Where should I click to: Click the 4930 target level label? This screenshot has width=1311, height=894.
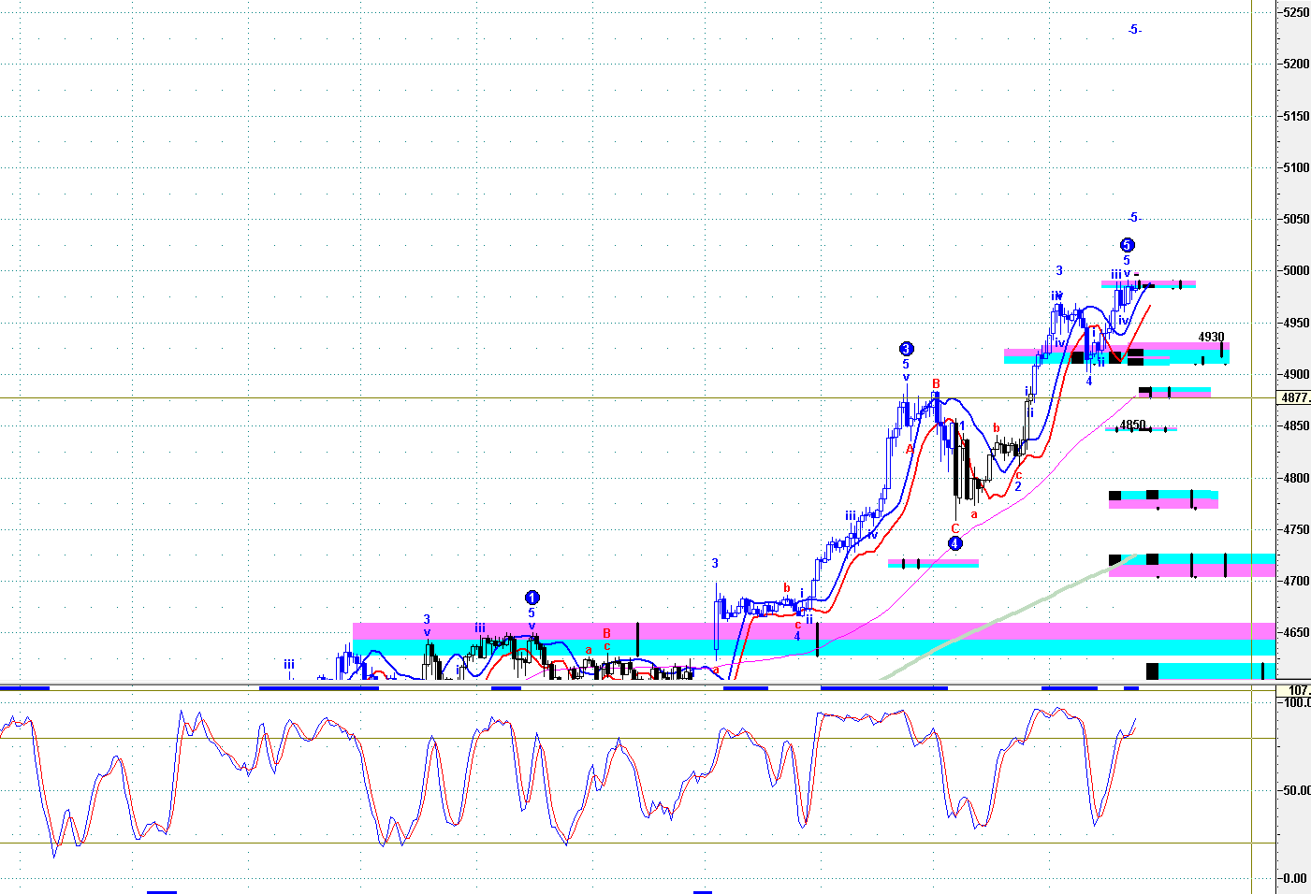(x=1211, y=338)
